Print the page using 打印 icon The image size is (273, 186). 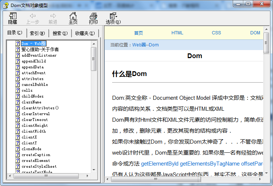(93, 16)
